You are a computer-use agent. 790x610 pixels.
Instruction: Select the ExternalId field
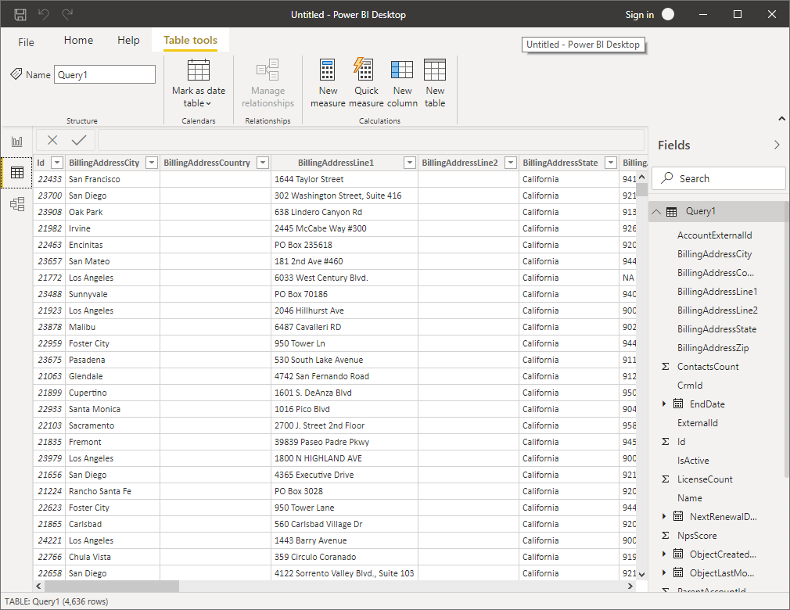(x=697, y=422)
